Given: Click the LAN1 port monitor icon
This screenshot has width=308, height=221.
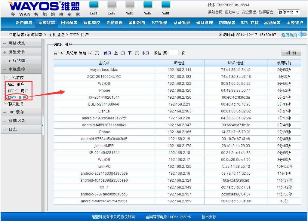Looking at the screenshot, I should 94,6.
